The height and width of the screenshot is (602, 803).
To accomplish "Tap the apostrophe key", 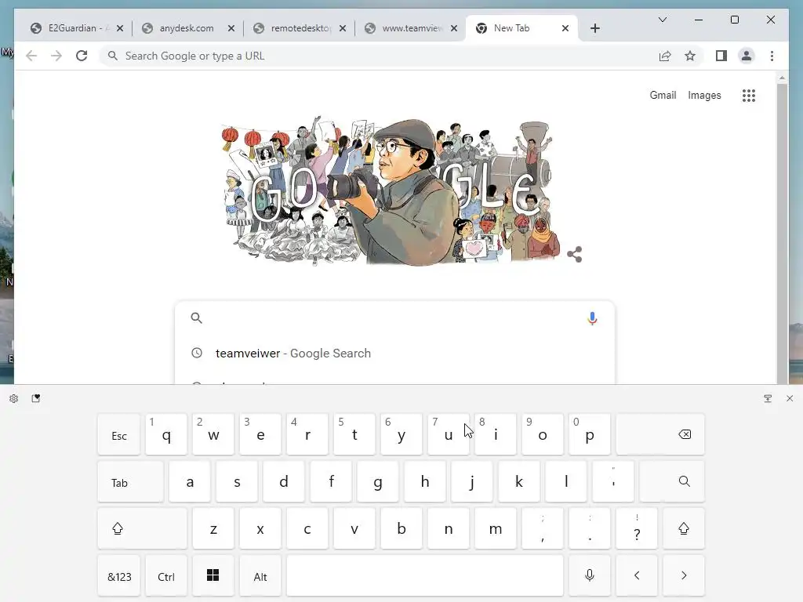I will 613,481.
